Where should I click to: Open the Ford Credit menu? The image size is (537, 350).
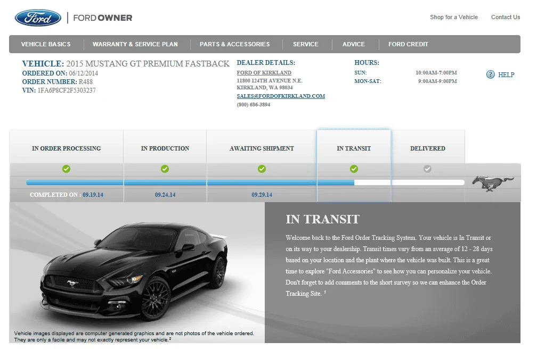point(408,44)
